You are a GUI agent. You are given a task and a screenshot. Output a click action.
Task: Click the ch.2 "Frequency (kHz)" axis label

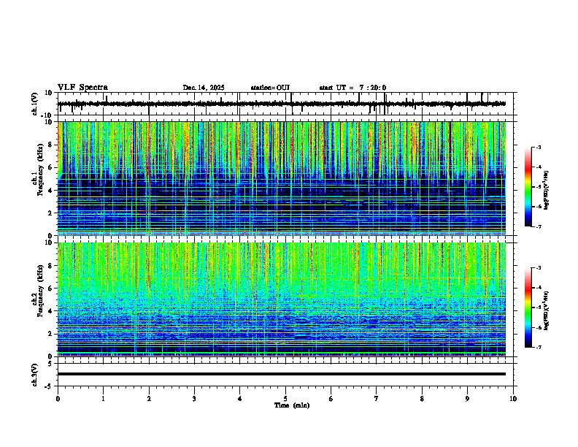pyautogui.click(x=40, y=291)
